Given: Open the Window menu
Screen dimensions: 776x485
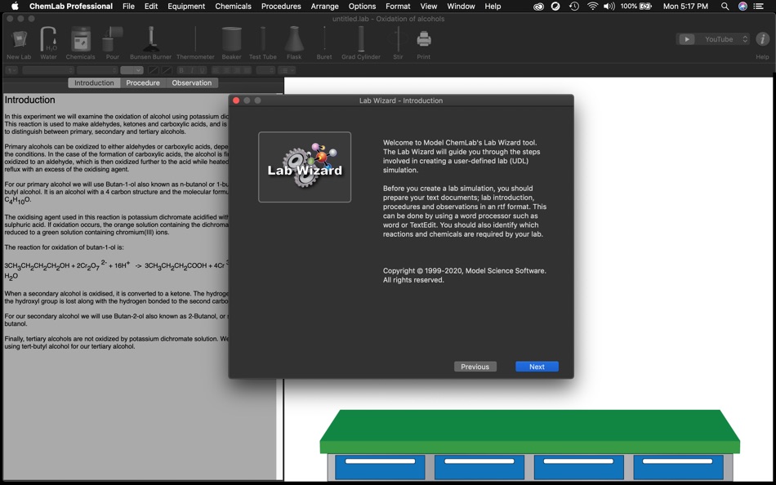Looking at the screenshot, I should pyautogui.click(x=461, y=7).
